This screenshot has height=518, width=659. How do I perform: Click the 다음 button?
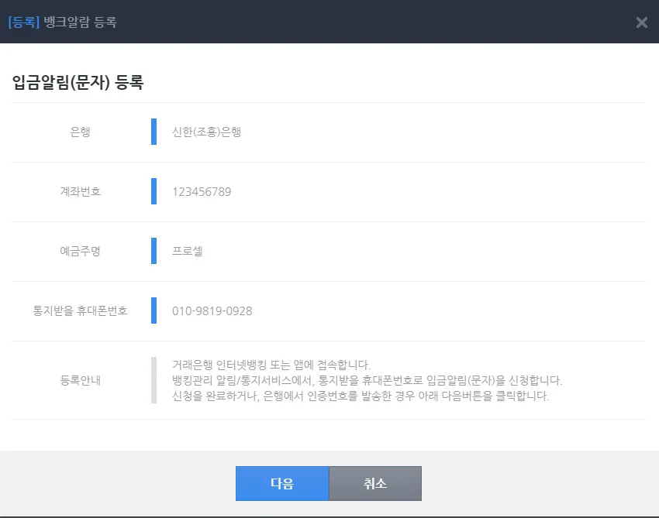click(x=282, y=484)
